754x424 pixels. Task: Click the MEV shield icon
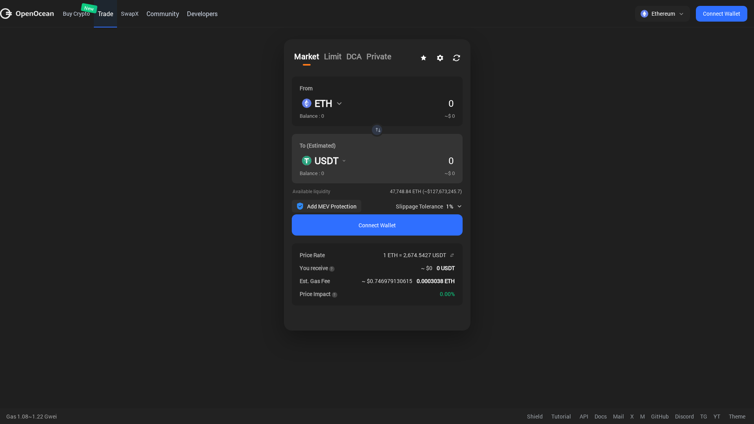pos(300,206)
